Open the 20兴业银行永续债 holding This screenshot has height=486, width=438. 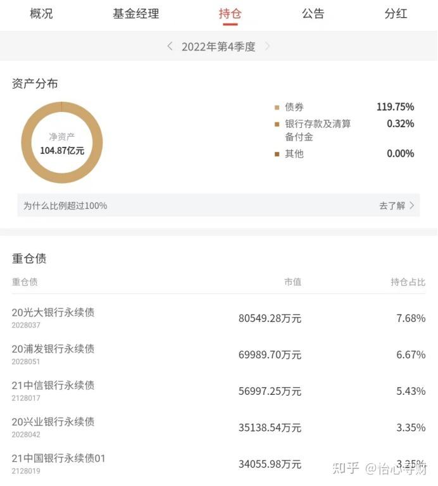[218, 427]
